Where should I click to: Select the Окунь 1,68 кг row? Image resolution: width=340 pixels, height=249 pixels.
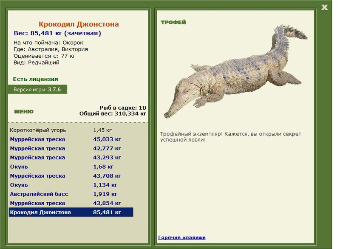coord(71,167)
